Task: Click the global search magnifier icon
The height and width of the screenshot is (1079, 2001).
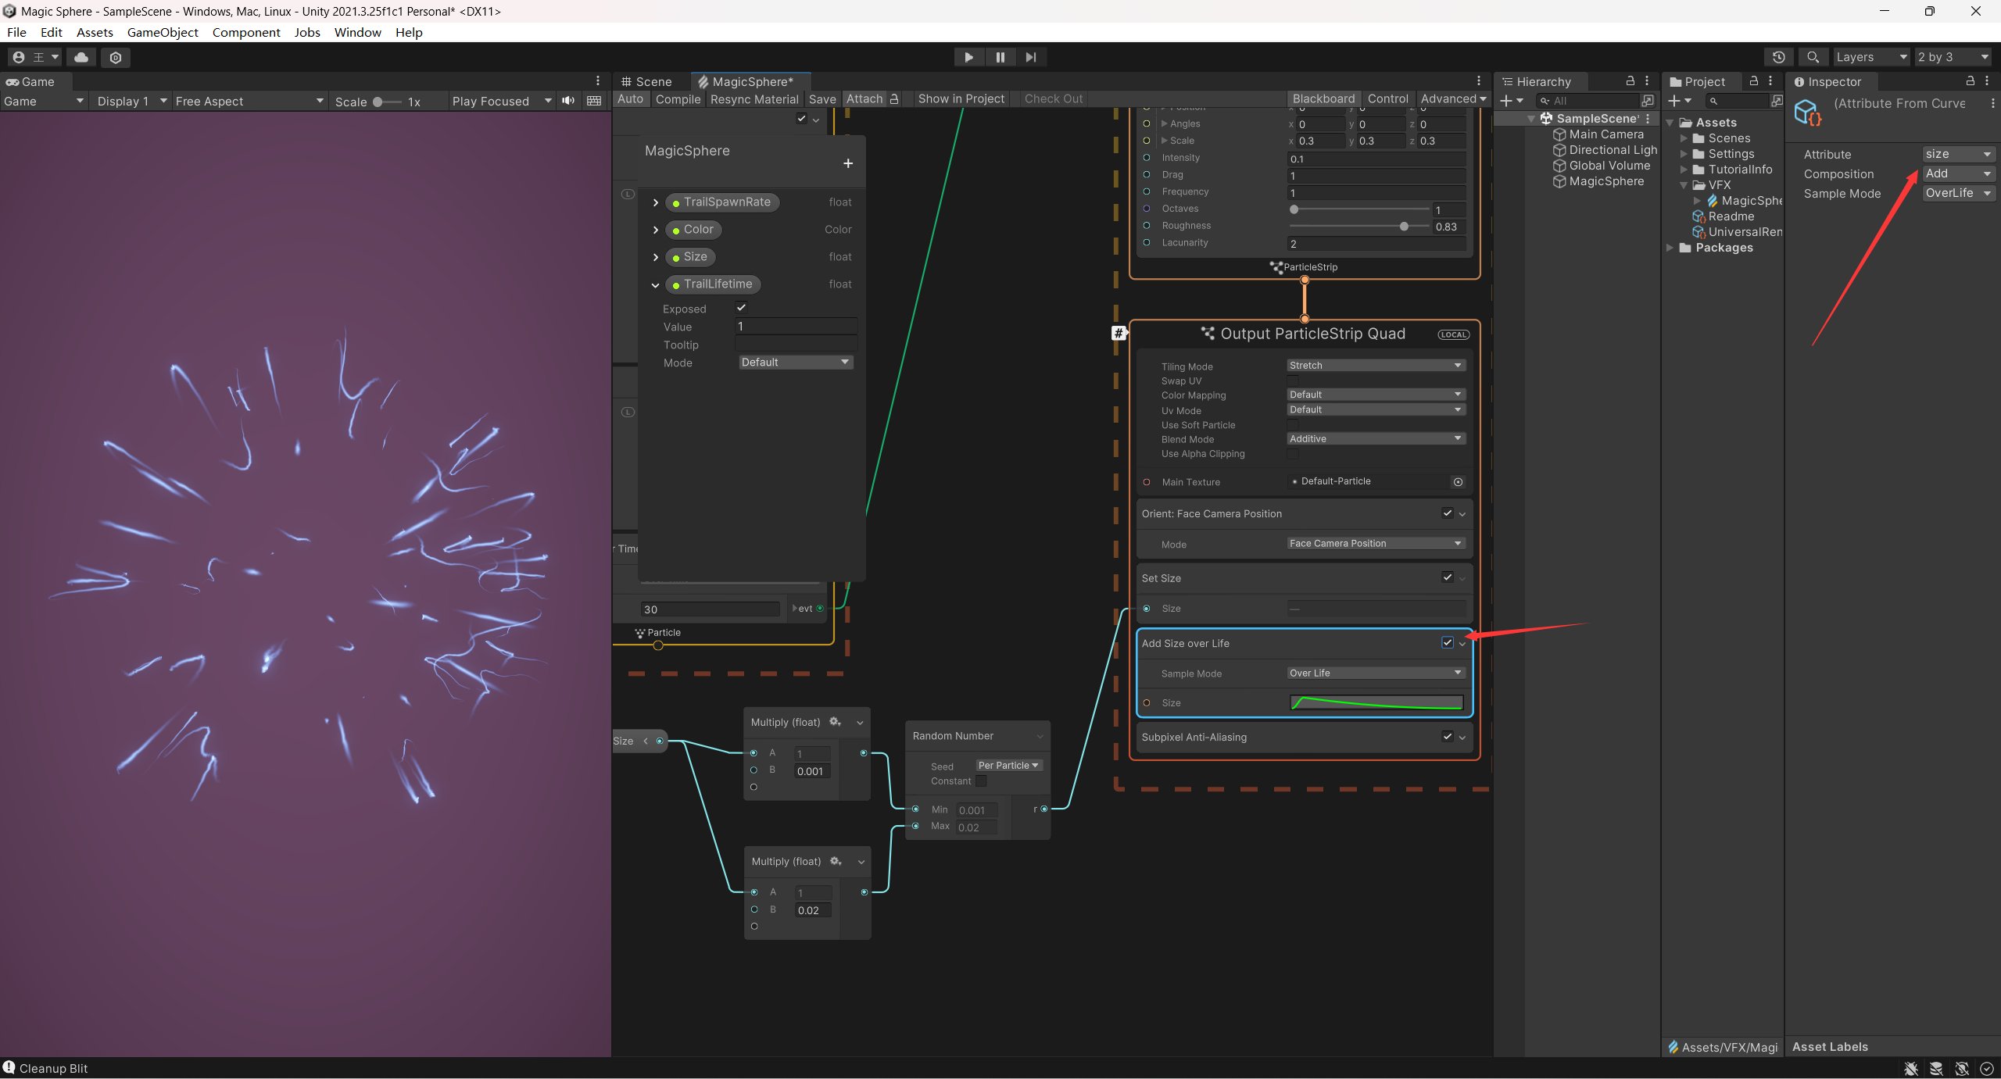Action: point(1813,57)
